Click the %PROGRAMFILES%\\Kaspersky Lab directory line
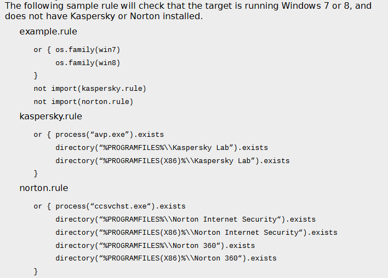 (162, 148)
